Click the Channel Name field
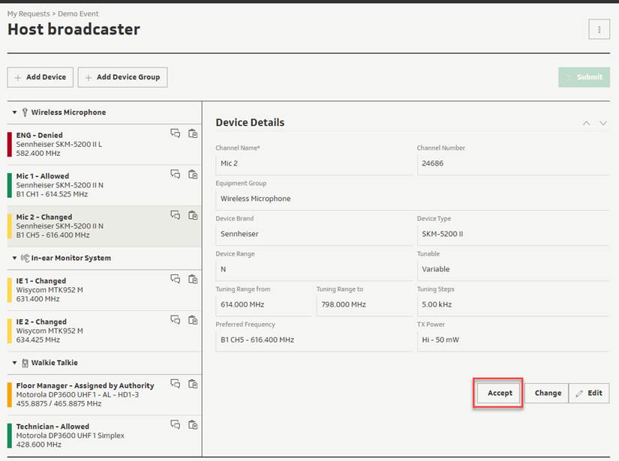 point(314,163)
